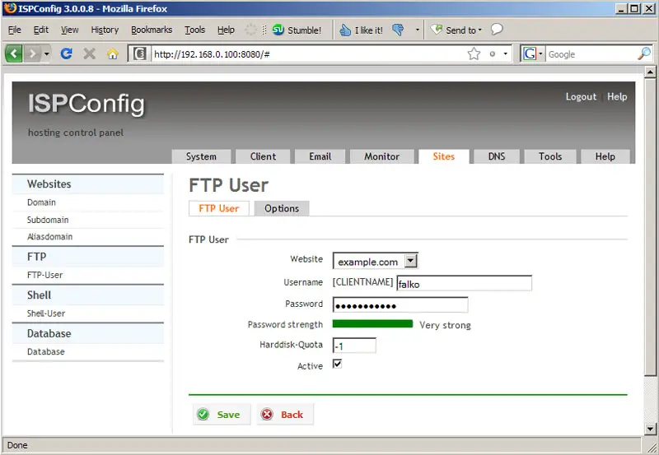Click the StumbleUpon Stumble! button
The height and width of the screenshot is (455, 659).
[297, 30]
